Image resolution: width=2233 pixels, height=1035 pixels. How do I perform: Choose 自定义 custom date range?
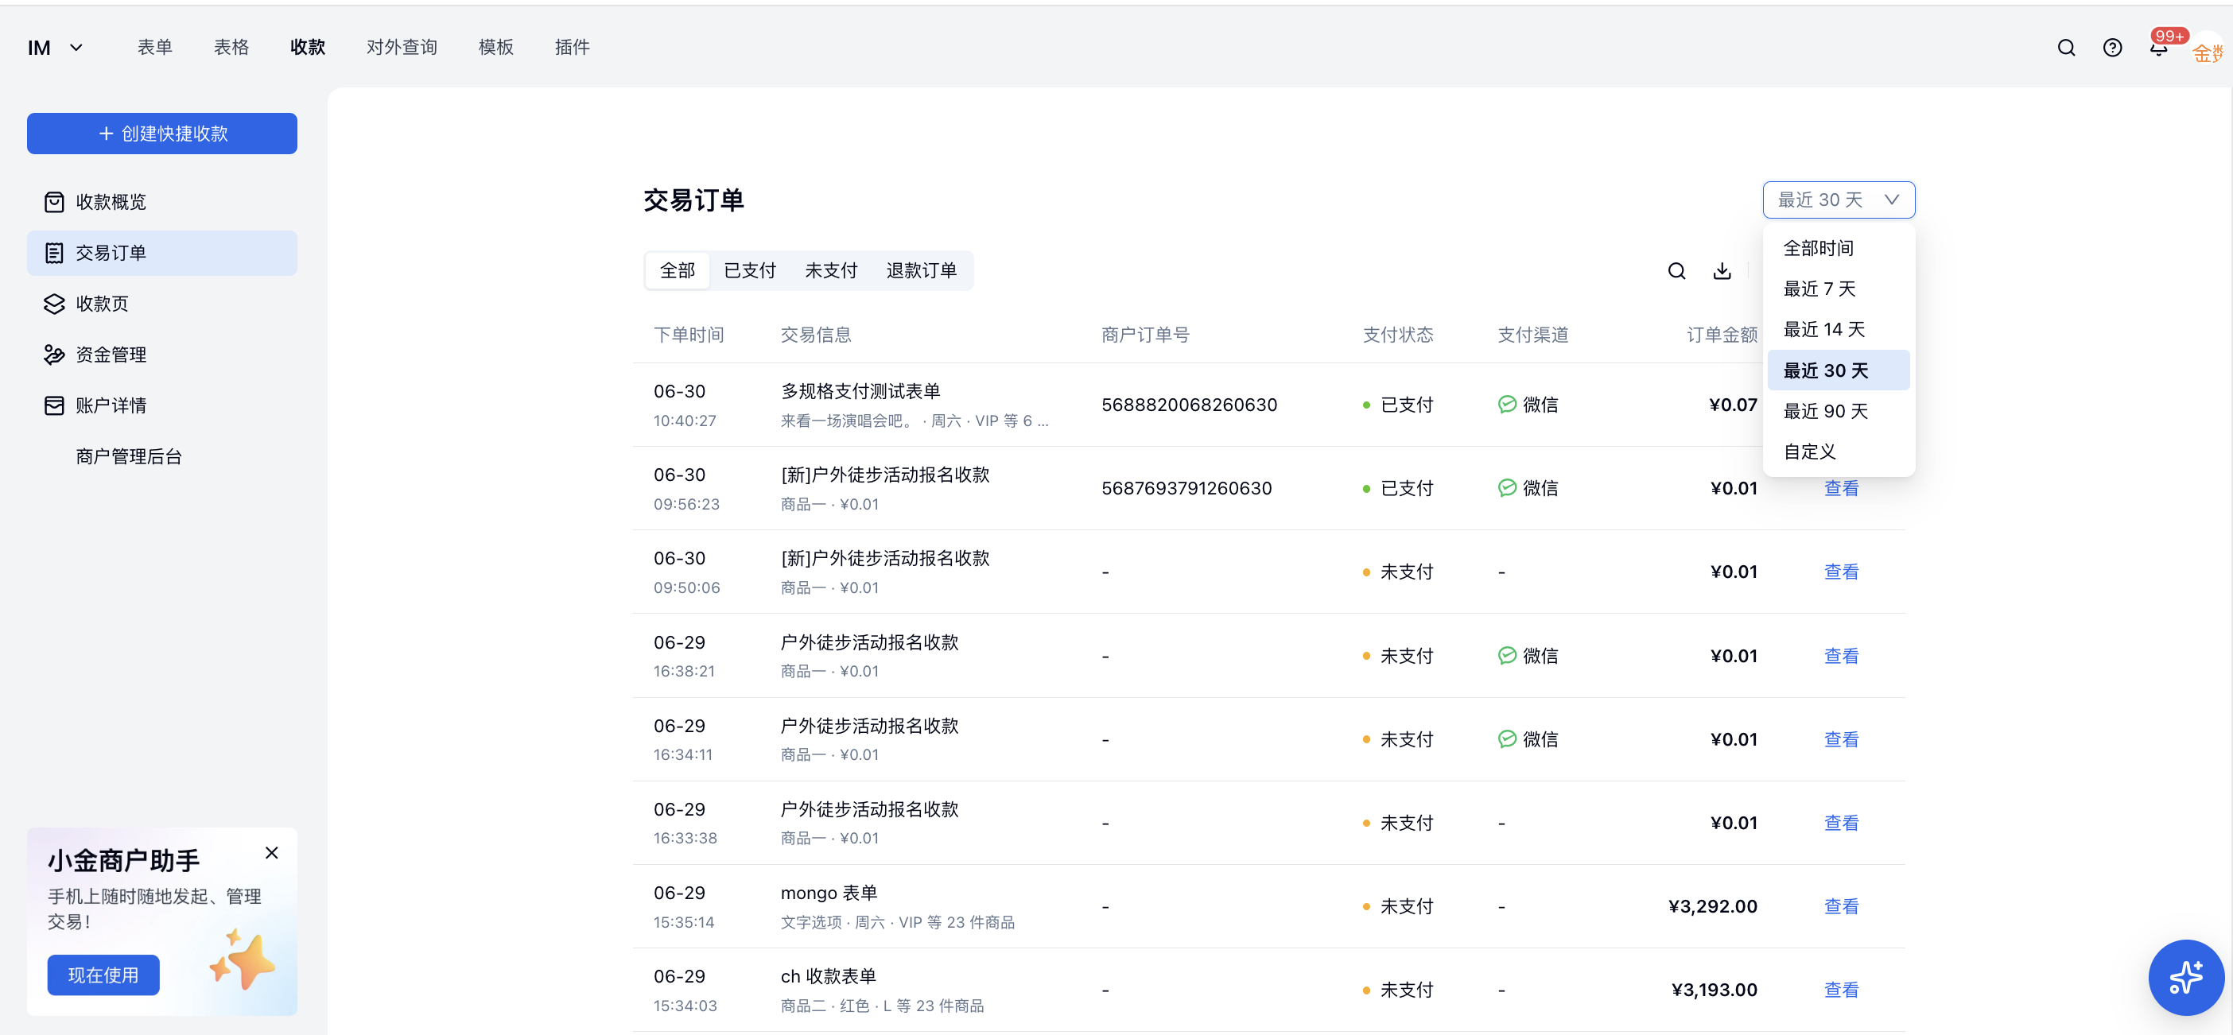click(1838, 452)
